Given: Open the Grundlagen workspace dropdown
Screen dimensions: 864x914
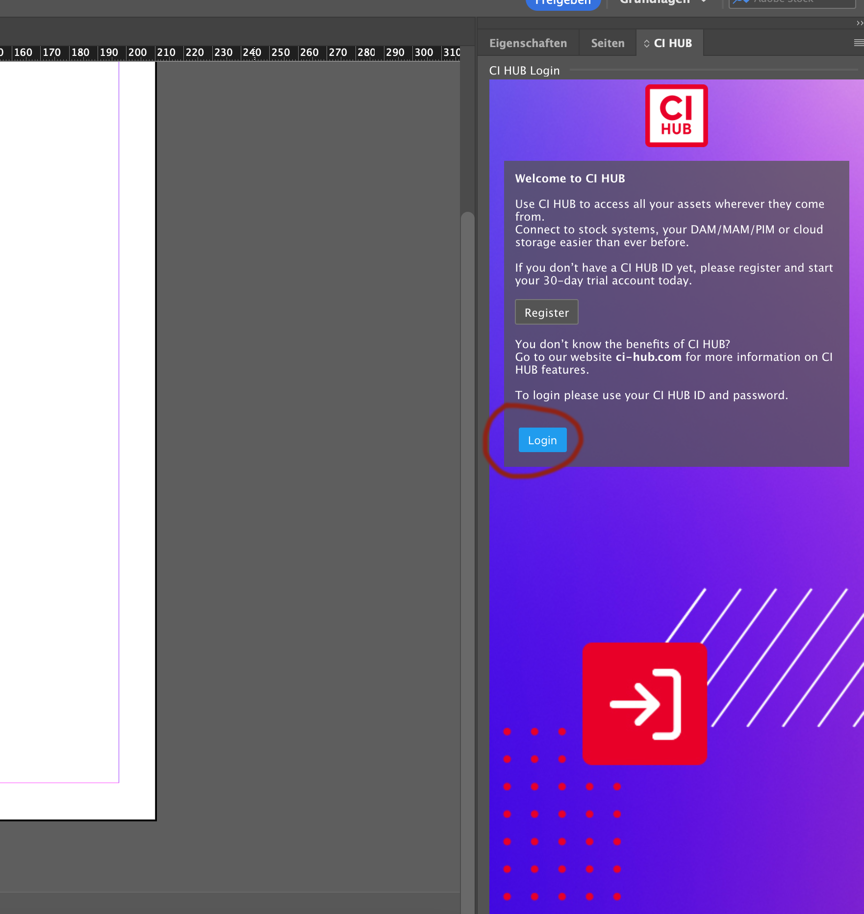Looking at the screenshot, I should pyautogui.click(x=663, y=2).
